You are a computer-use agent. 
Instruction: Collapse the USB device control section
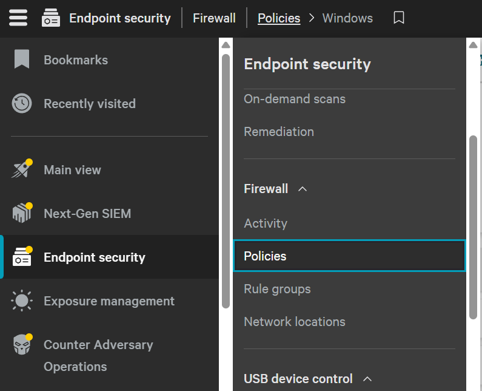coord(367,379)
